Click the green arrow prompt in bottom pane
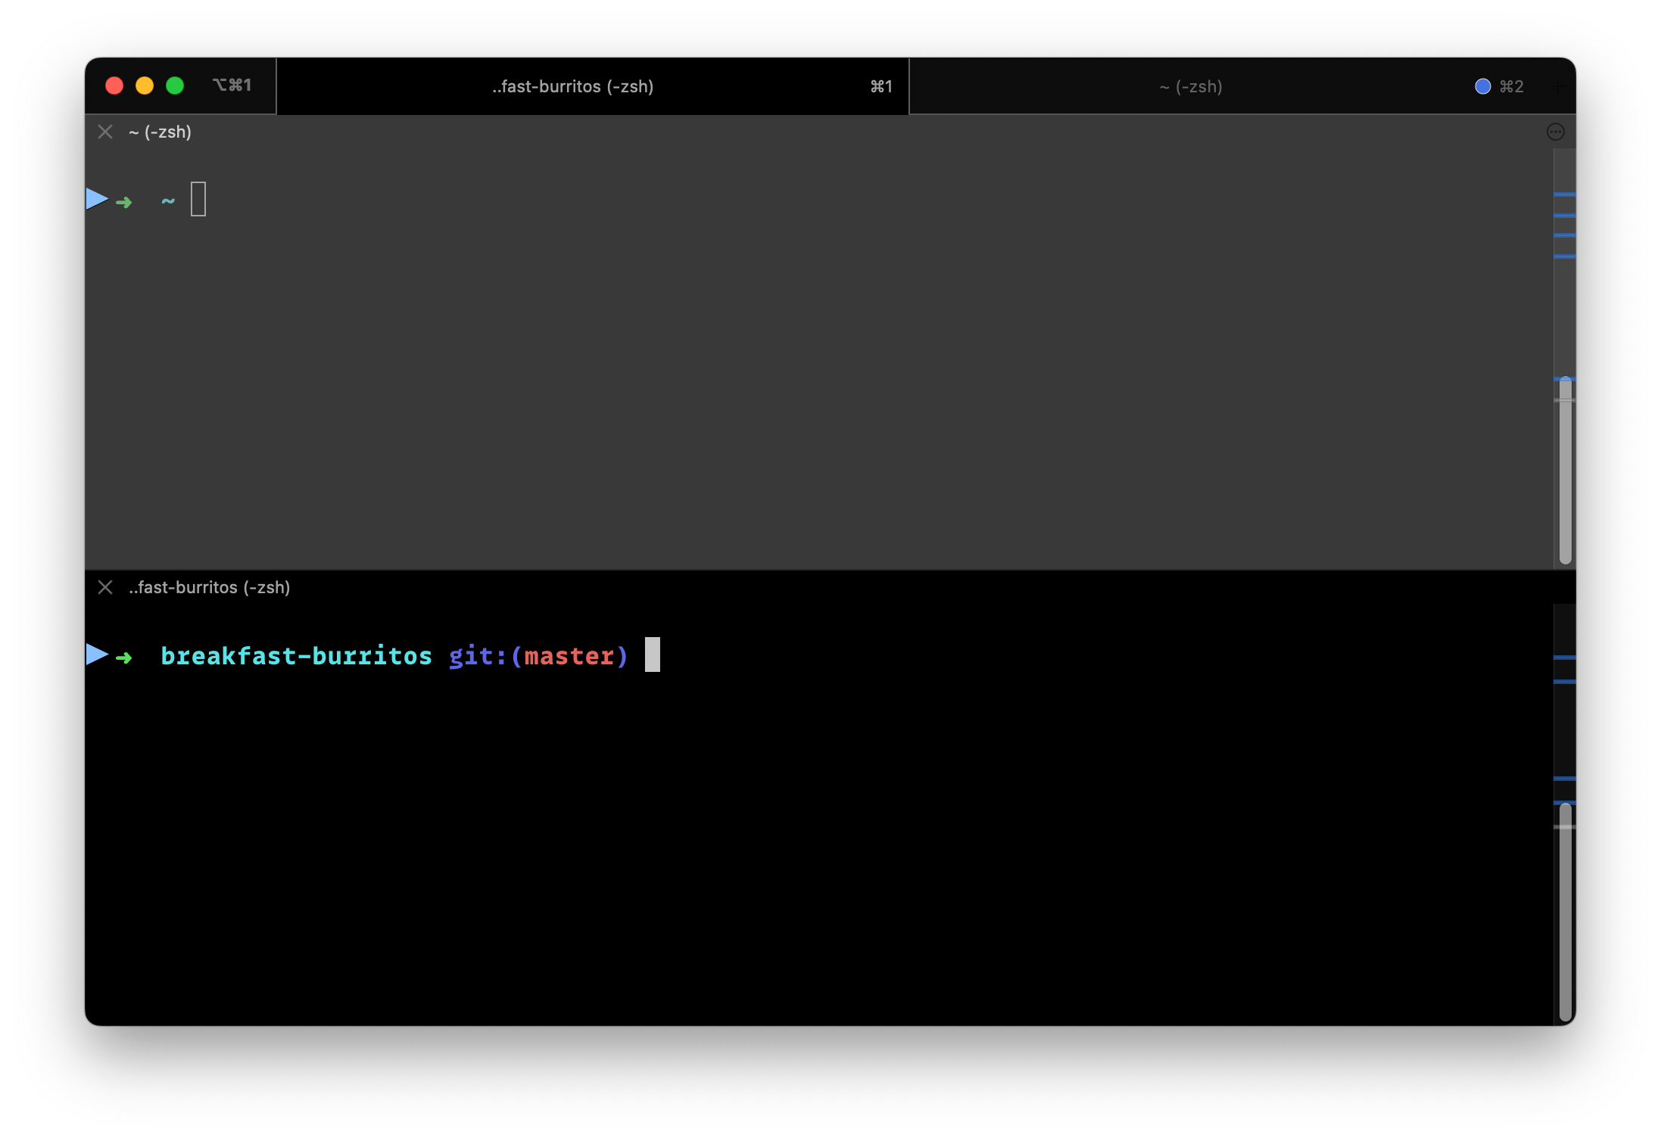Image resolution: width=1661 pixels, height=1138 pixels. pos(124,658)
